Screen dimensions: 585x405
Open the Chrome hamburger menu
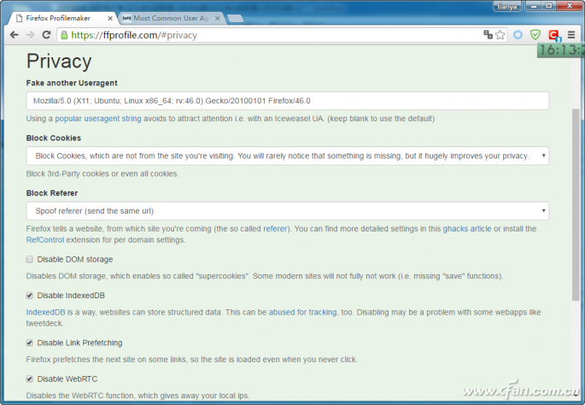coord(571,35)
